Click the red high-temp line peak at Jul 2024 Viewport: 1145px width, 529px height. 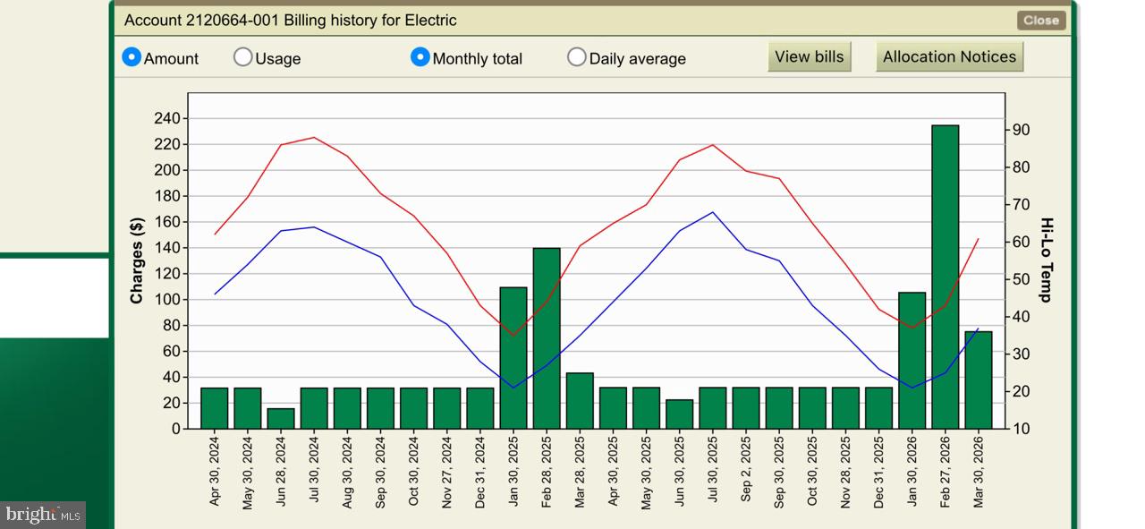[x=314, y=138]
